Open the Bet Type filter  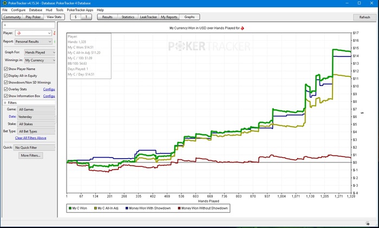coord(36,131)
